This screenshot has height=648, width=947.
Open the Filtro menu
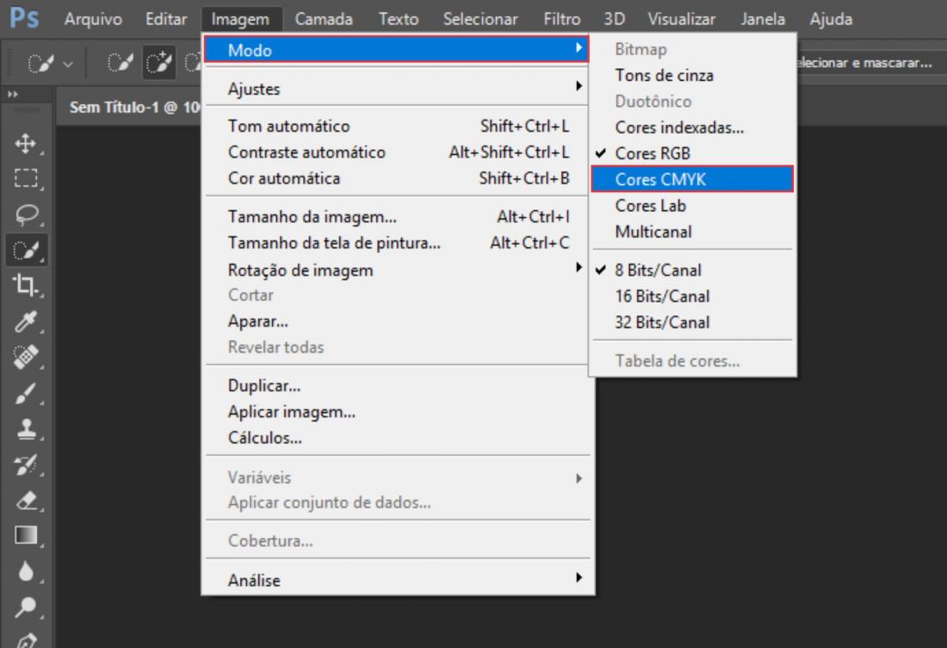562,19
